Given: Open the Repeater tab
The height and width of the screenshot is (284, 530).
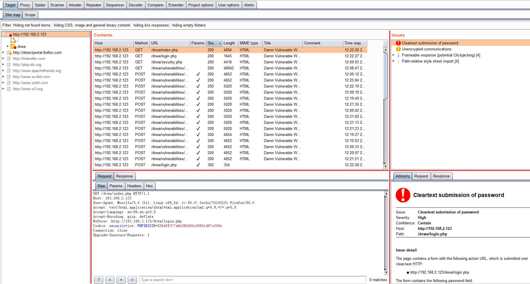Looking at the screenshot, I should click(93, 5).
